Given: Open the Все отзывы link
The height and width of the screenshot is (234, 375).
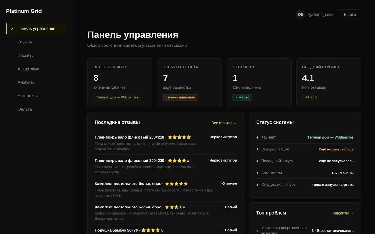Looking at the screenshot, I should [224, 123].
